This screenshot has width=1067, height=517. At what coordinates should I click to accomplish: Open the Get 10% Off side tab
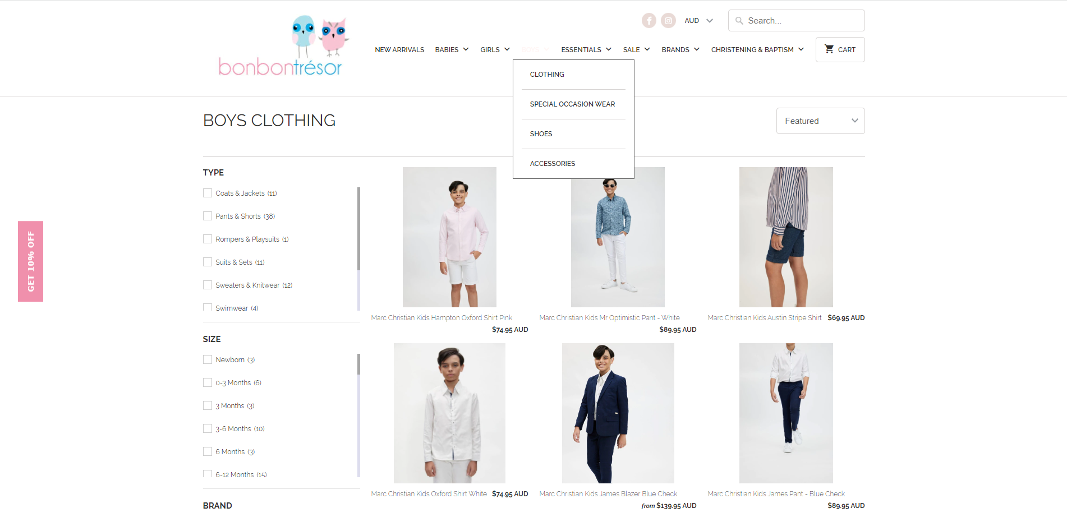click(31, 261)
